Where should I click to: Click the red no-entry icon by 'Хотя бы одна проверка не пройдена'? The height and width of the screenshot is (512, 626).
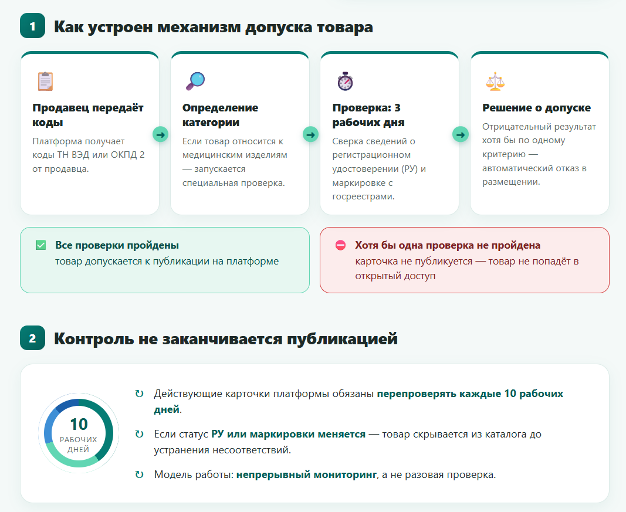pos(340,245)
